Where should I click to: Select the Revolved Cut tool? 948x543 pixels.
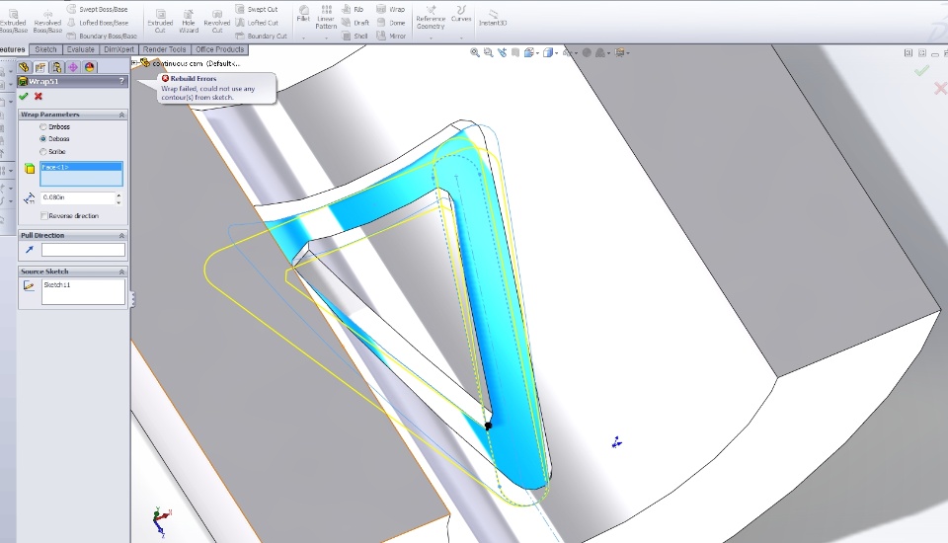(217, 21)
